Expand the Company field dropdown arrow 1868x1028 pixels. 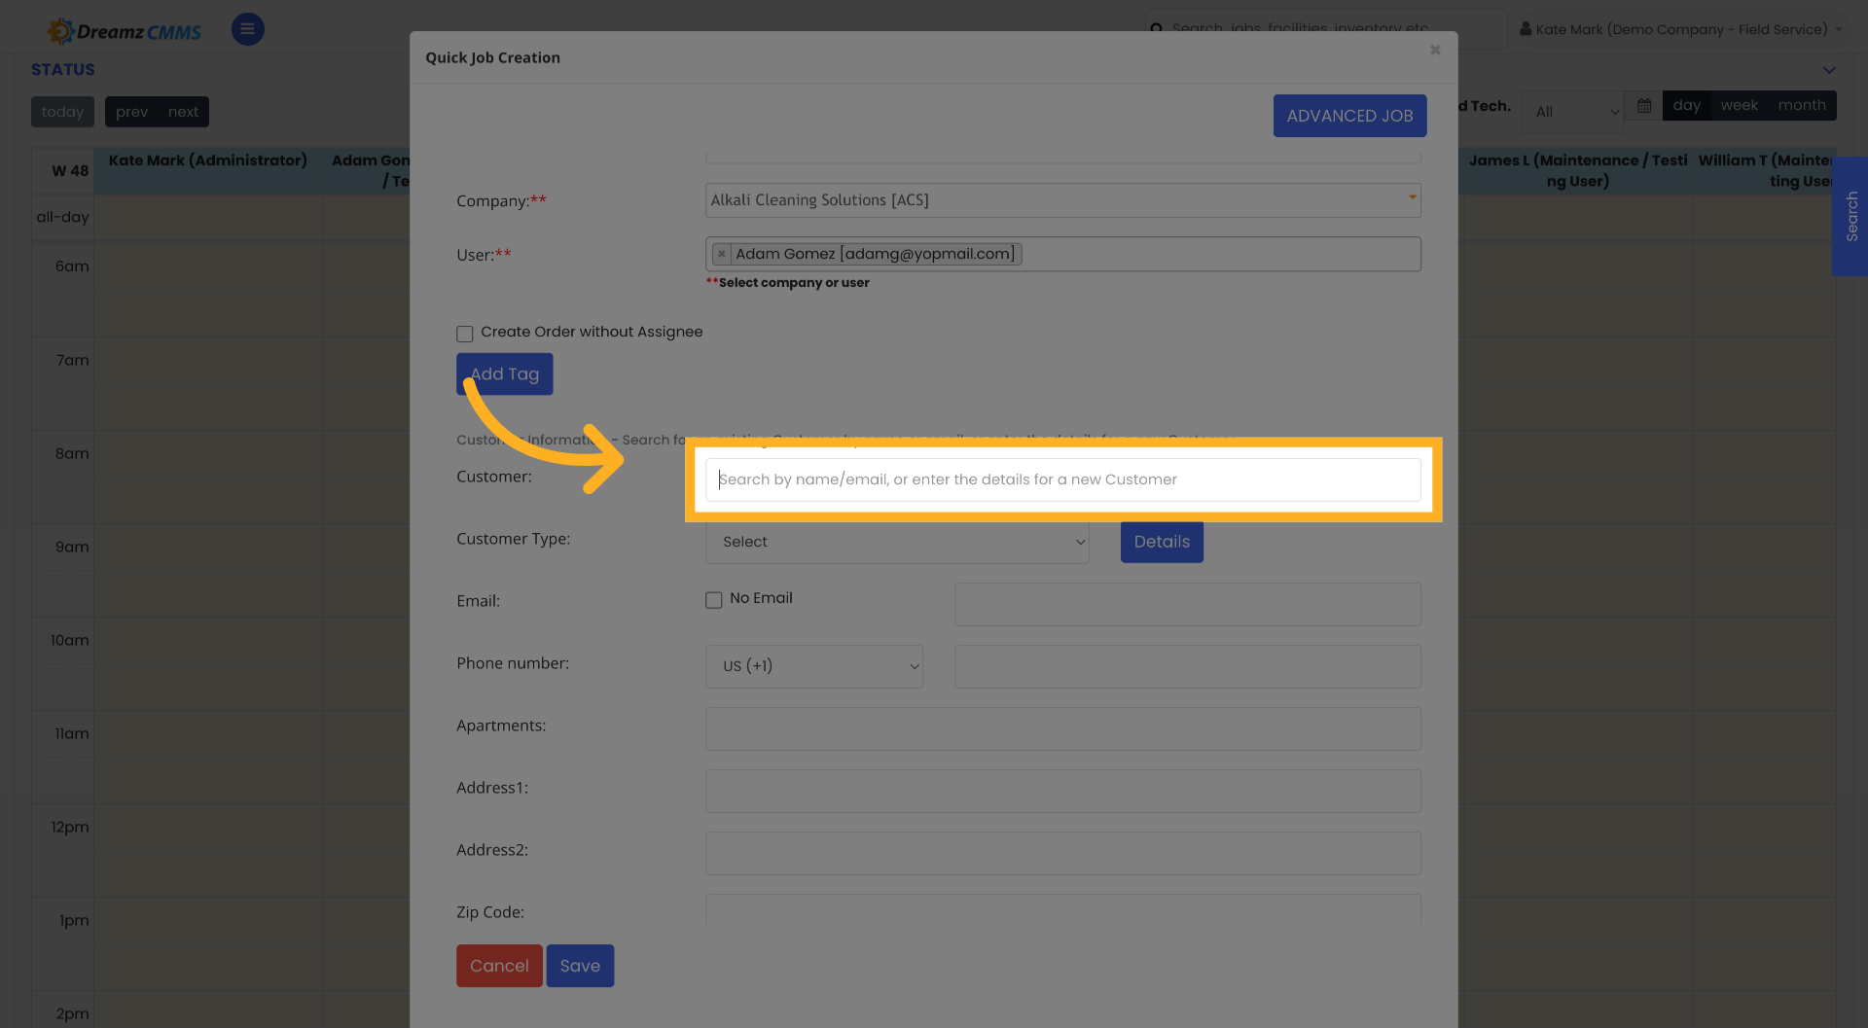click(1411, 200)
